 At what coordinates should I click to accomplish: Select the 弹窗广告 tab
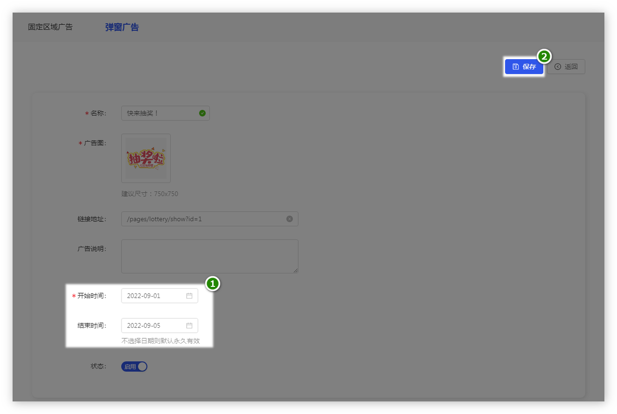122,27
